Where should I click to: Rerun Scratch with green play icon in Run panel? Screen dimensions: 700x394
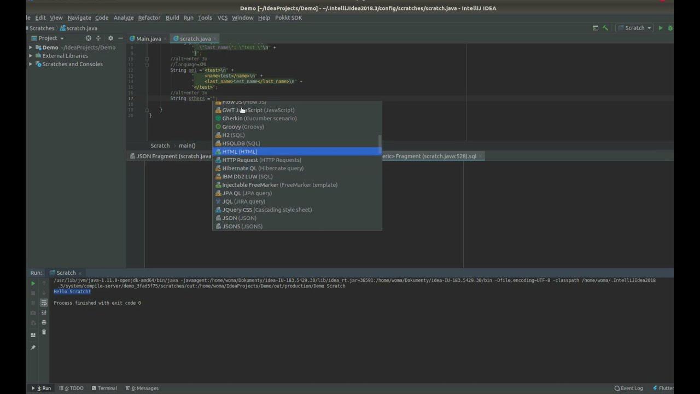(33, 283)
